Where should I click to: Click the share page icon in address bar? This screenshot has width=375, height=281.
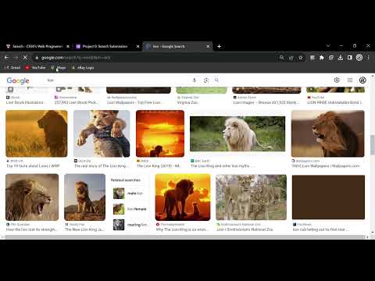[x=291, y=58]
